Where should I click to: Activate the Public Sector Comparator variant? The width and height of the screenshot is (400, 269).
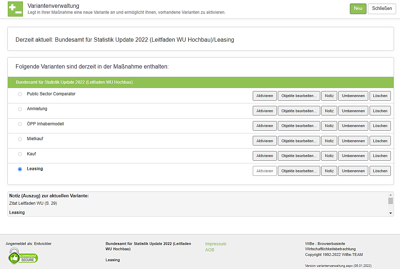[264, 96]
